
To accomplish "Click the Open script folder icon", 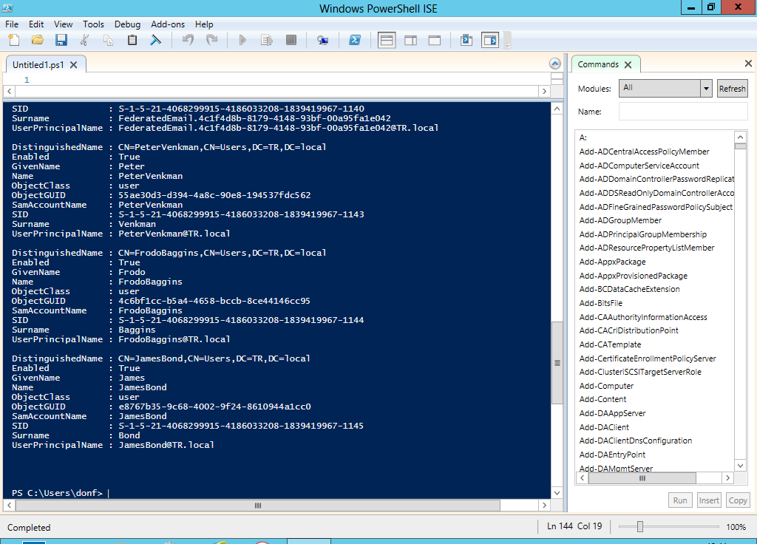I will pos(37,40).
